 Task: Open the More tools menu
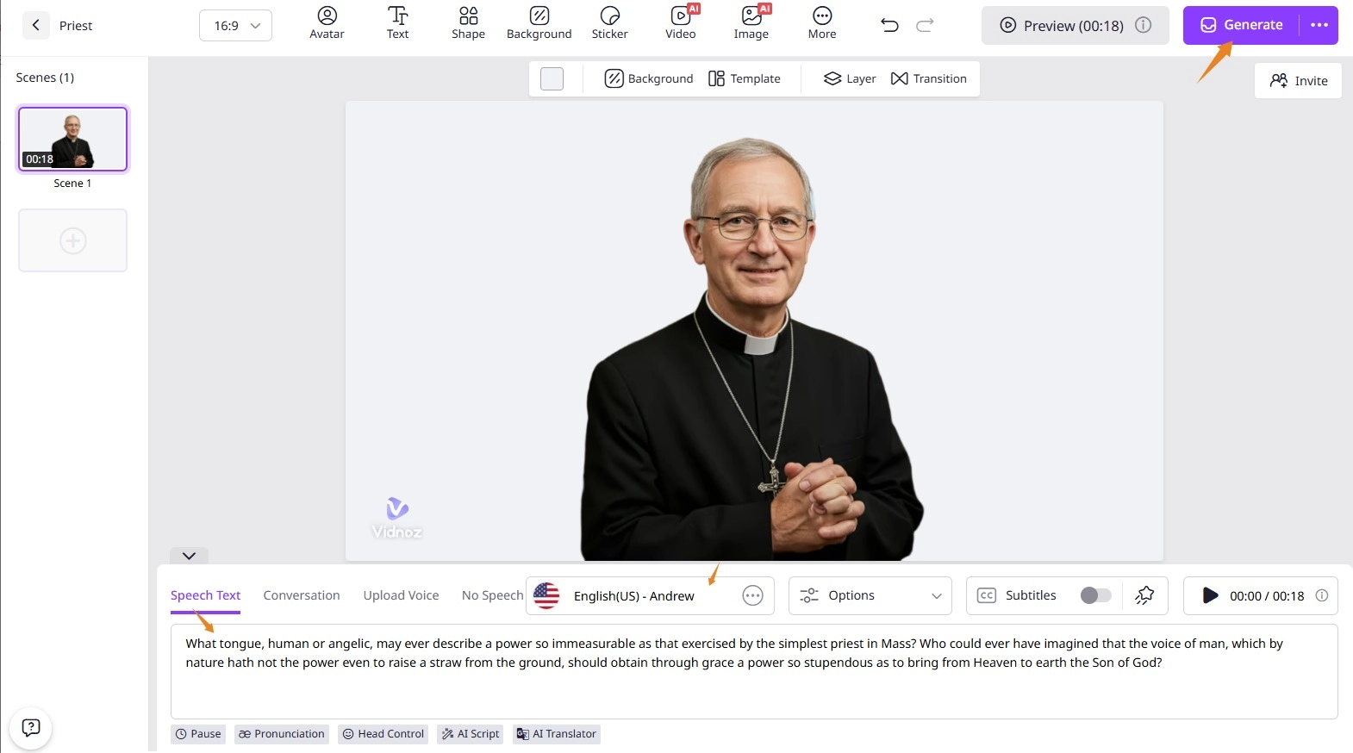pyautogui.click(x=822, y=24)
